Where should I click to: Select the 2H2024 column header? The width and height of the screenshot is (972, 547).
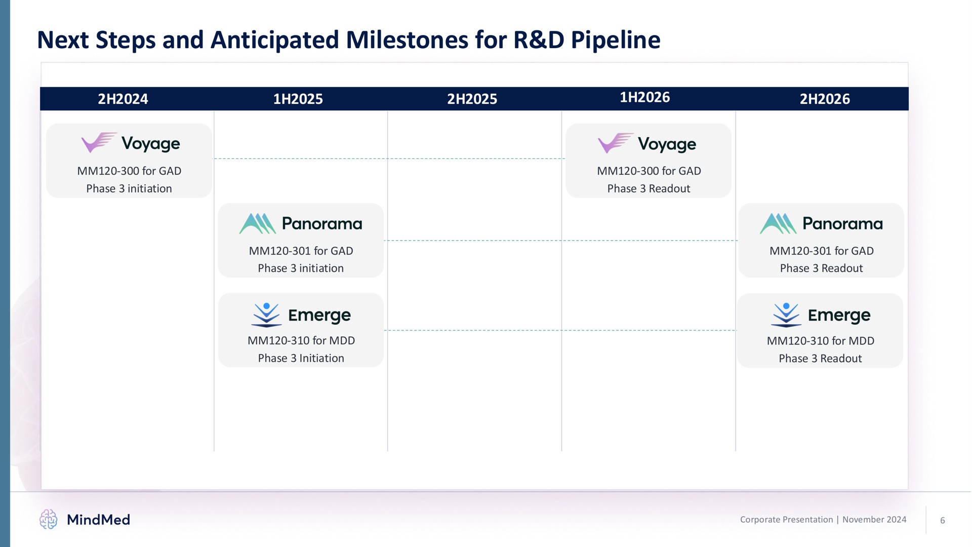(123, 99)
